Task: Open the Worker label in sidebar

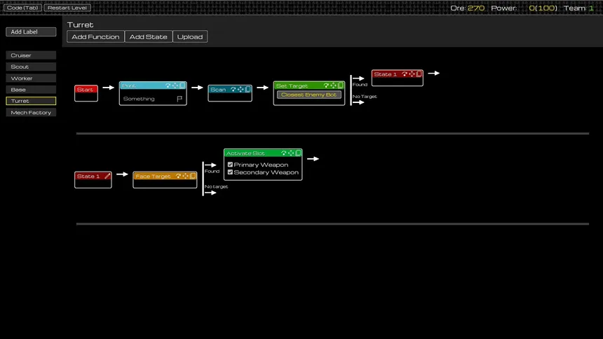Action: point(31,78)
